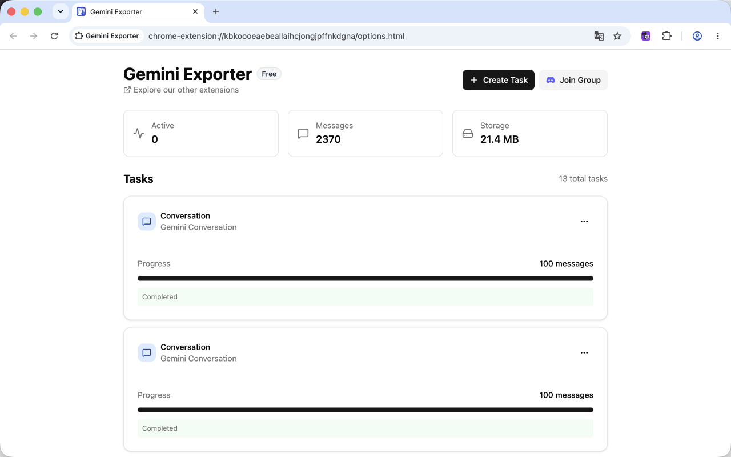Click the second Conversation chat icon
The height and width of the screenshot is (457, 731).
147,352
